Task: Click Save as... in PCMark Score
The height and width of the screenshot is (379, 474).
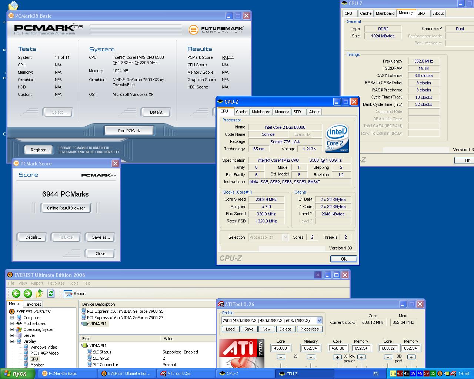Action: click(x=101, y=237)
